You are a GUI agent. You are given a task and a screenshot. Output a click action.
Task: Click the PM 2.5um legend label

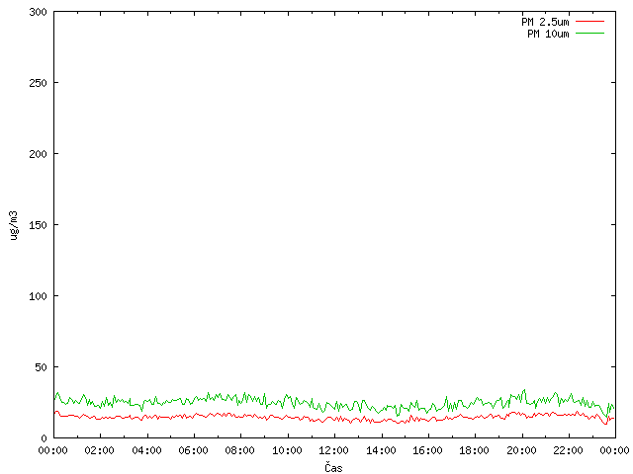click(545, 22)
